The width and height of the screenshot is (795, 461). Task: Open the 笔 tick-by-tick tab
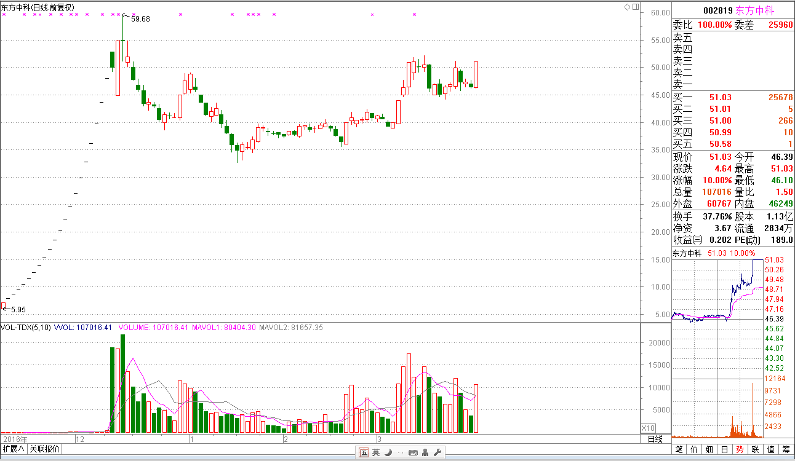pyautogui.click(x=679, y=450)
